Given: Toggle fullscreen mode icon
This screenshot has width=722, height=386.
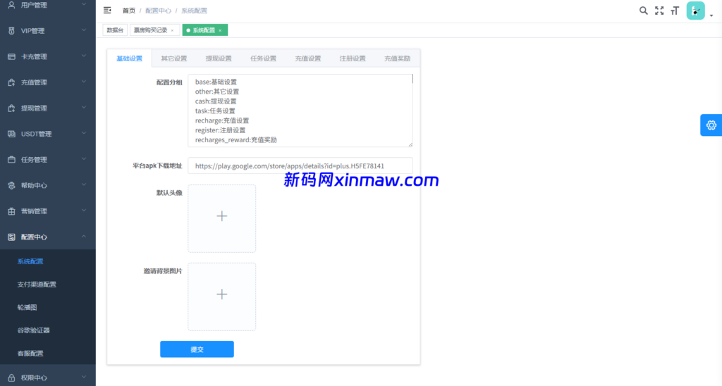Looking at the screenshot, I should tap(659, 11).
